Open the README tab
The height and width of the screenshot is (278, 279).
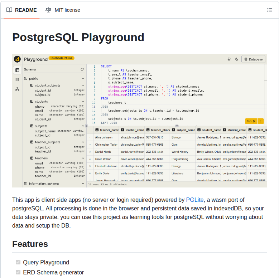tap(21, 10)
